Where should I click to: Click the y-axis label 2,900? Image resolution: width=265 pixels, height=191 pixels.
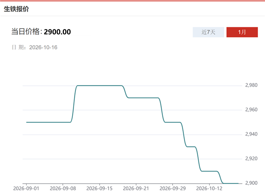tap(251, 183)
